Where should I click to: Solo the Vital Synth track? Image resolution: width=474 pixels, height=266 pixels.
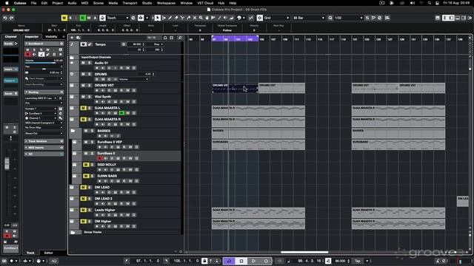coord(90,97)
